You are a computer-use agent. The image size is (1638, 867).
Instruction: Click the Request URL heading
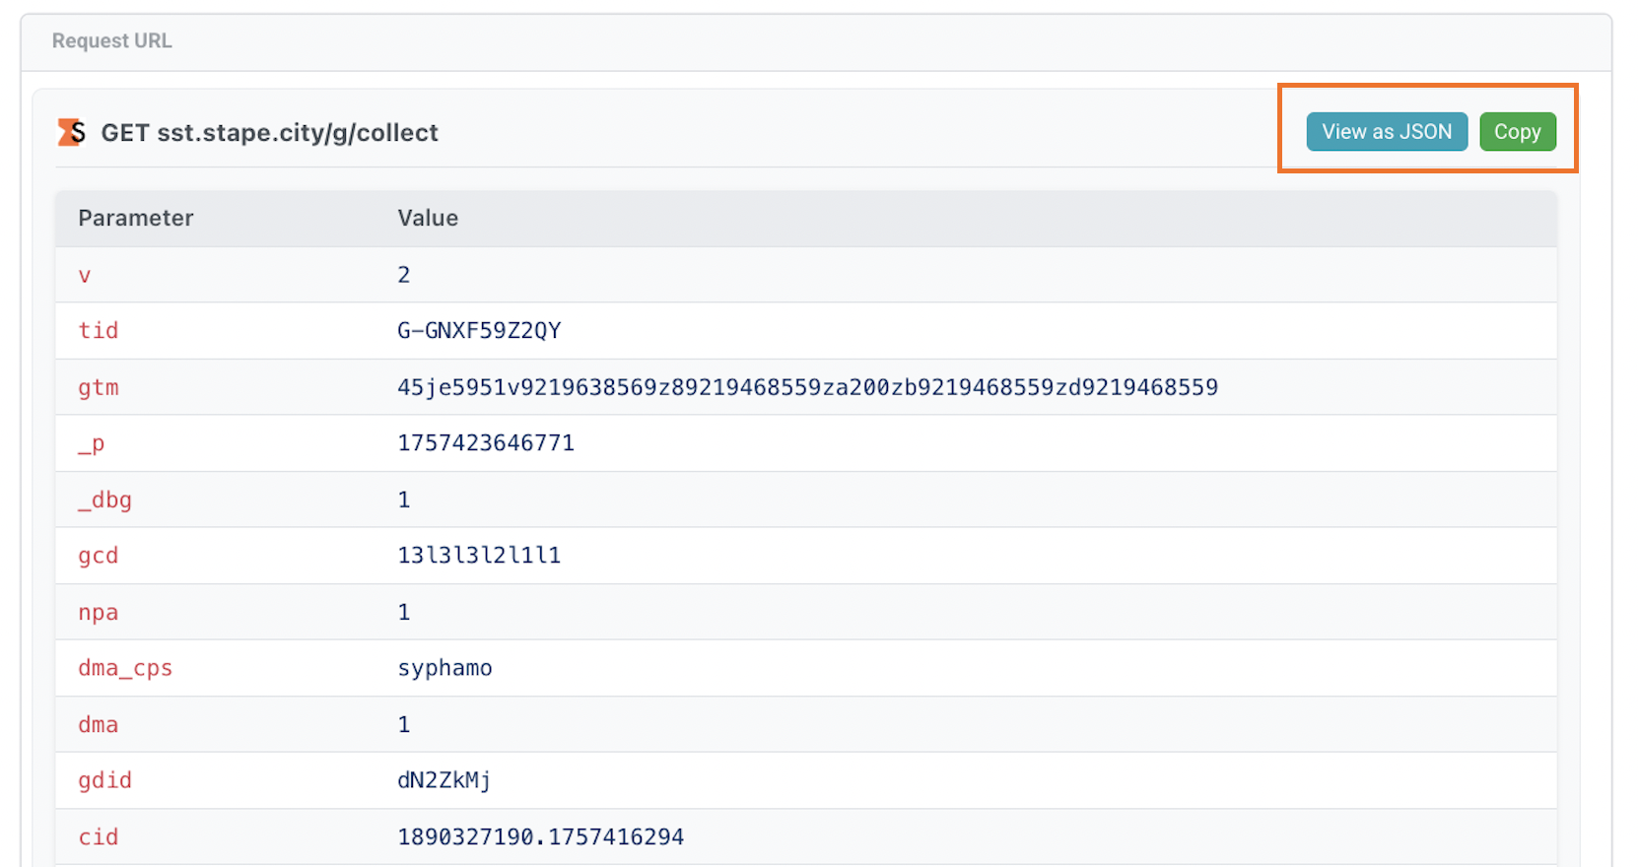pos(112,40)
